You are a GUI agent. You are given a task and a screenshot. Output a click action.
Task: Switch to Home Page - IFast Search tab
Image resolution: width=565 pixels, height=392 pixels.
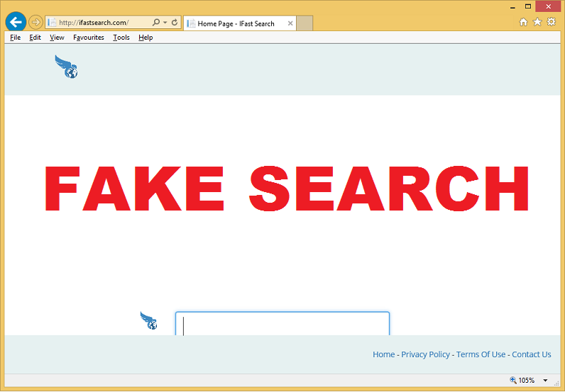point(240,24)
